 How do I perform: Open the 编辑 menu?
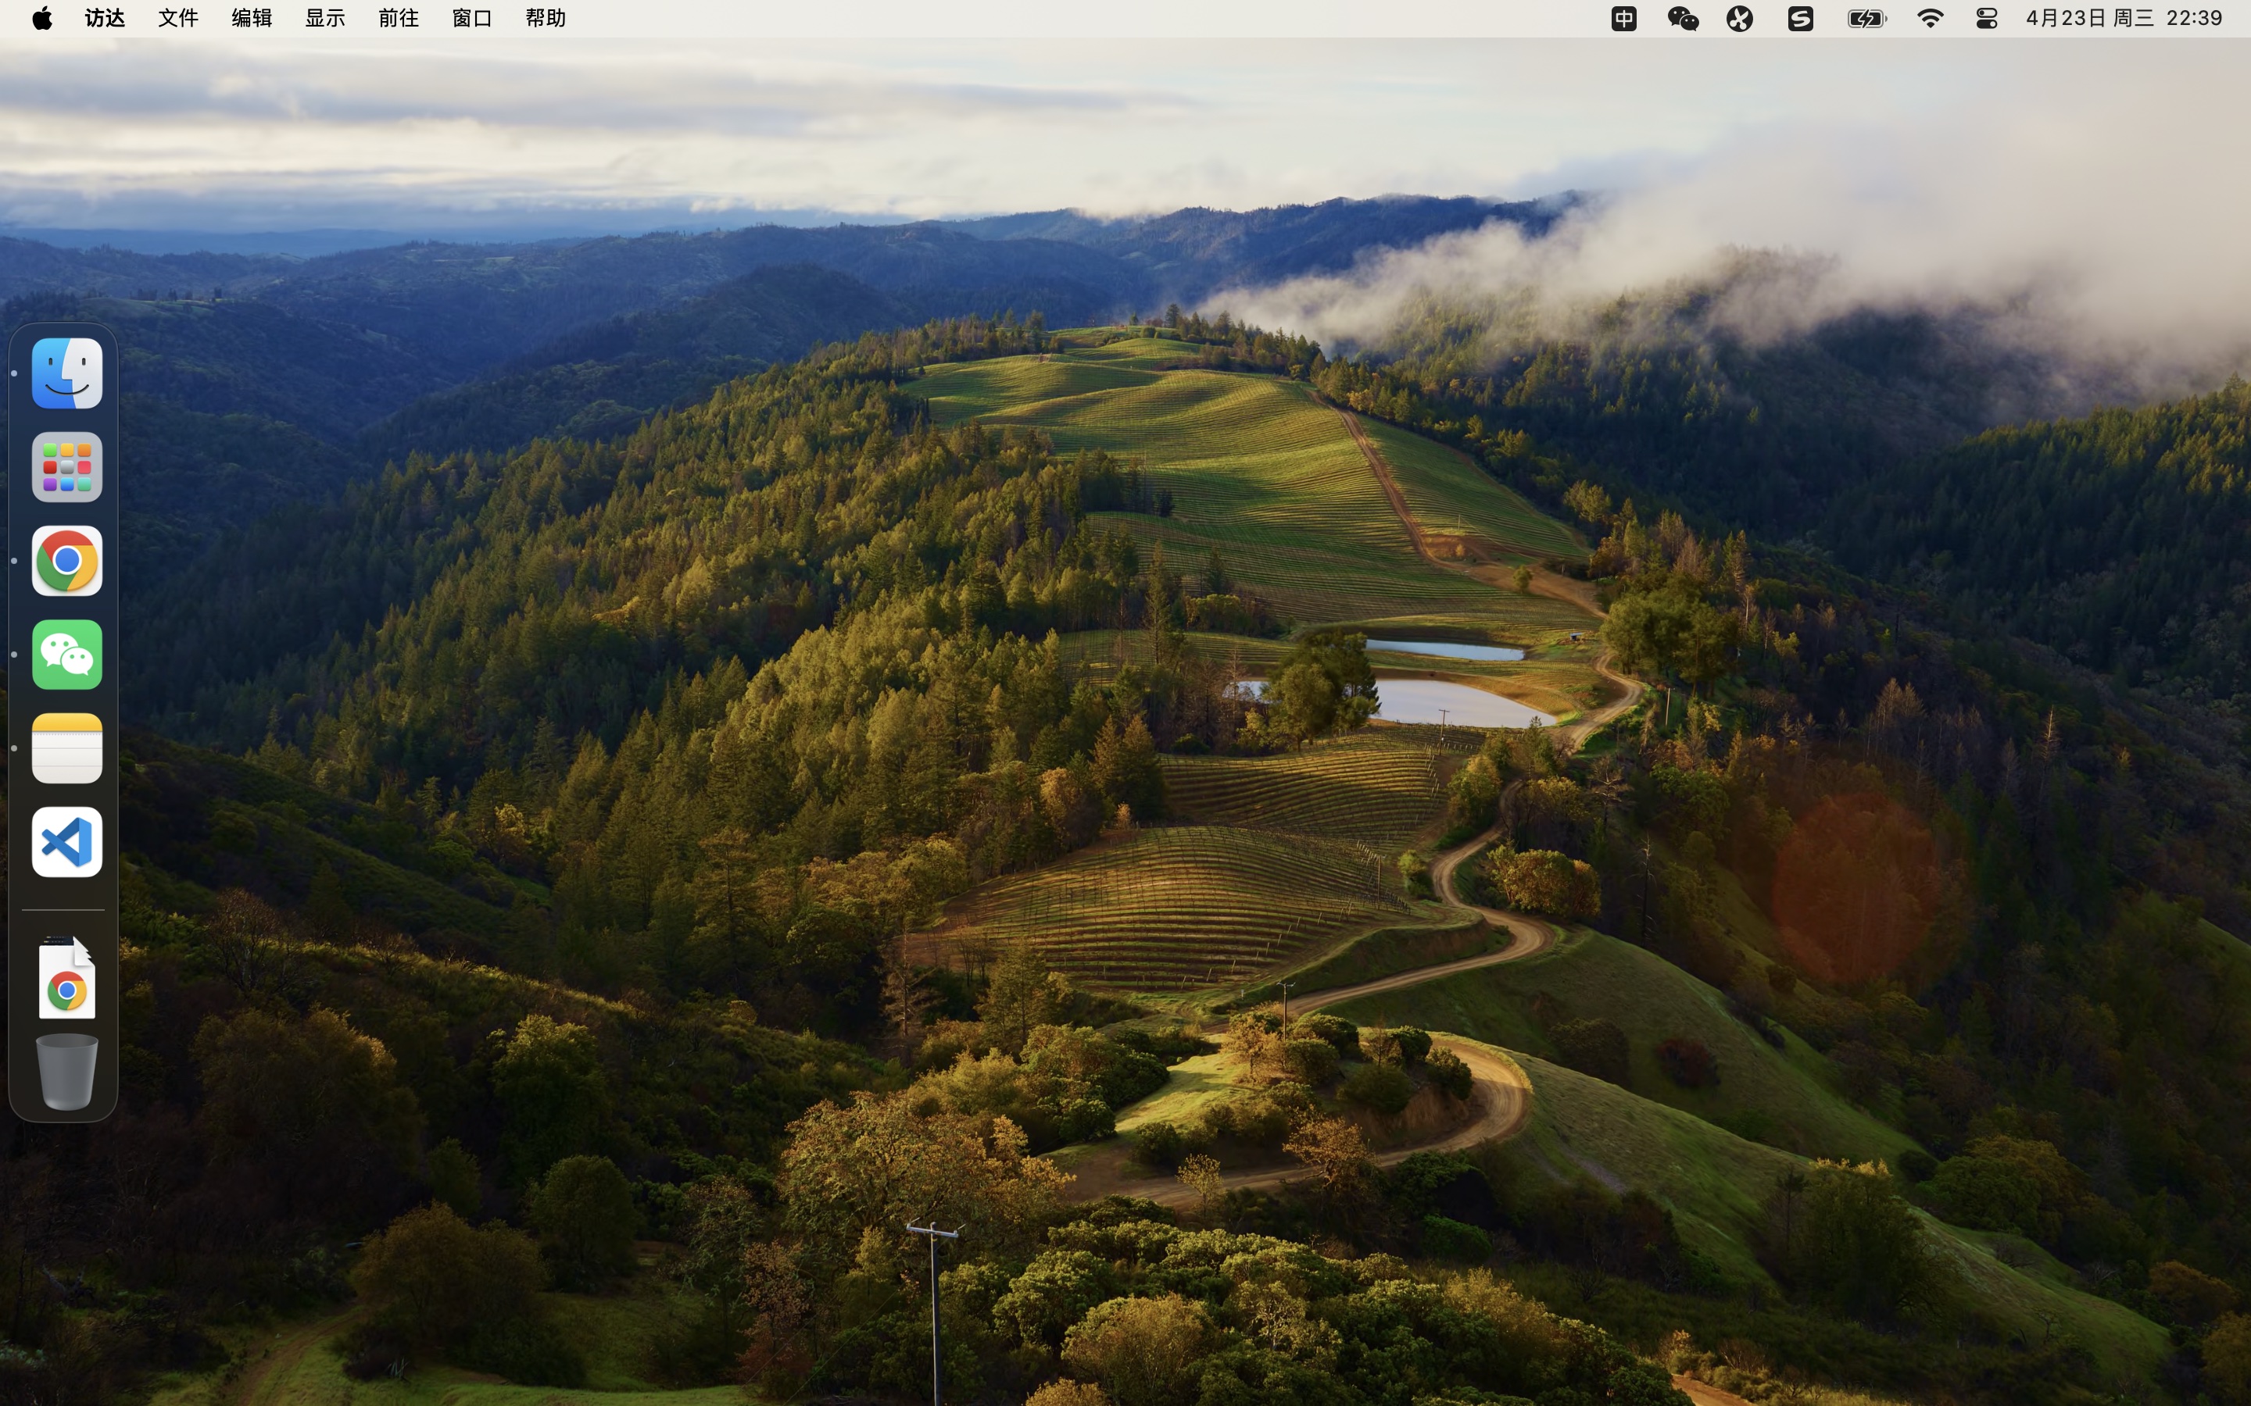click(252, 19)
